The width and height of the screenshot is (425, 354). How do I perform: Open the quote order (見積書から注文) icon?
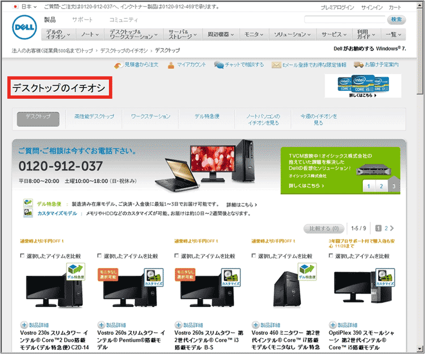118,65
